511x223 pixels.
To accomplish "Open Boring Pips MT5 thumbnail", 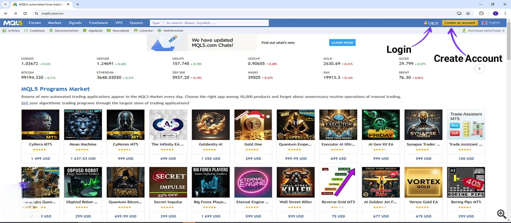I will tap(466, 182).
